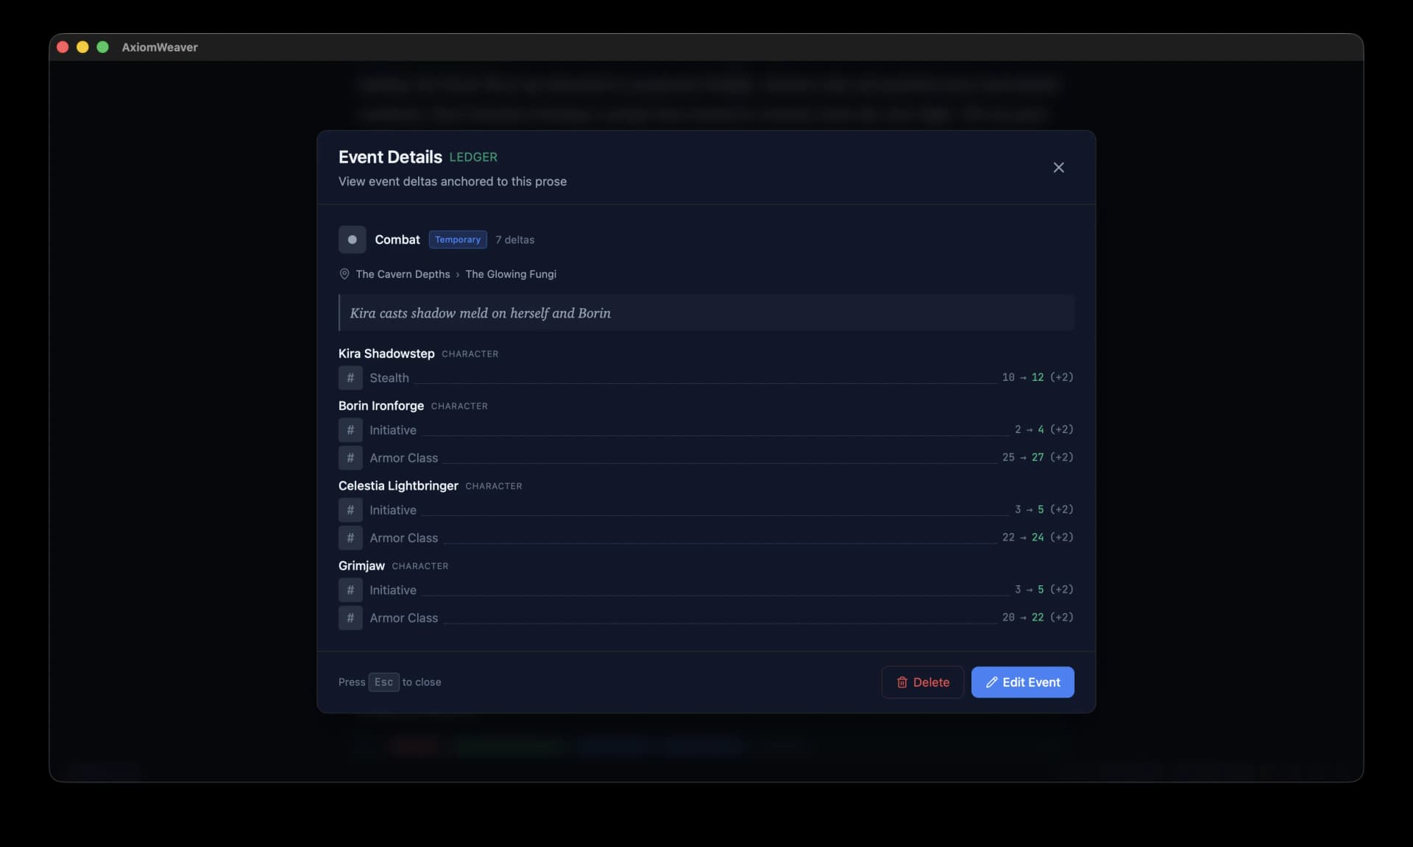Viewport: 1413px width, 847px height.
Task: Click the trash icon inside the Delete button
Action: (x=903, y=682)
